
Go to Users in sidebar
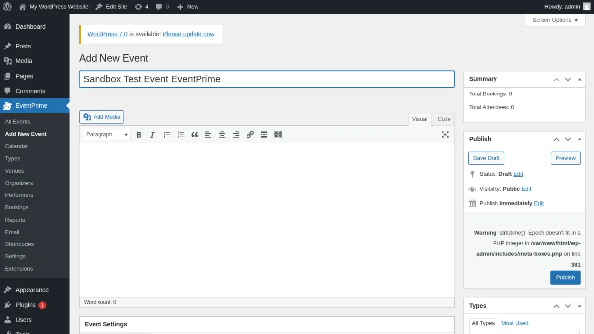tap(35, 320)
